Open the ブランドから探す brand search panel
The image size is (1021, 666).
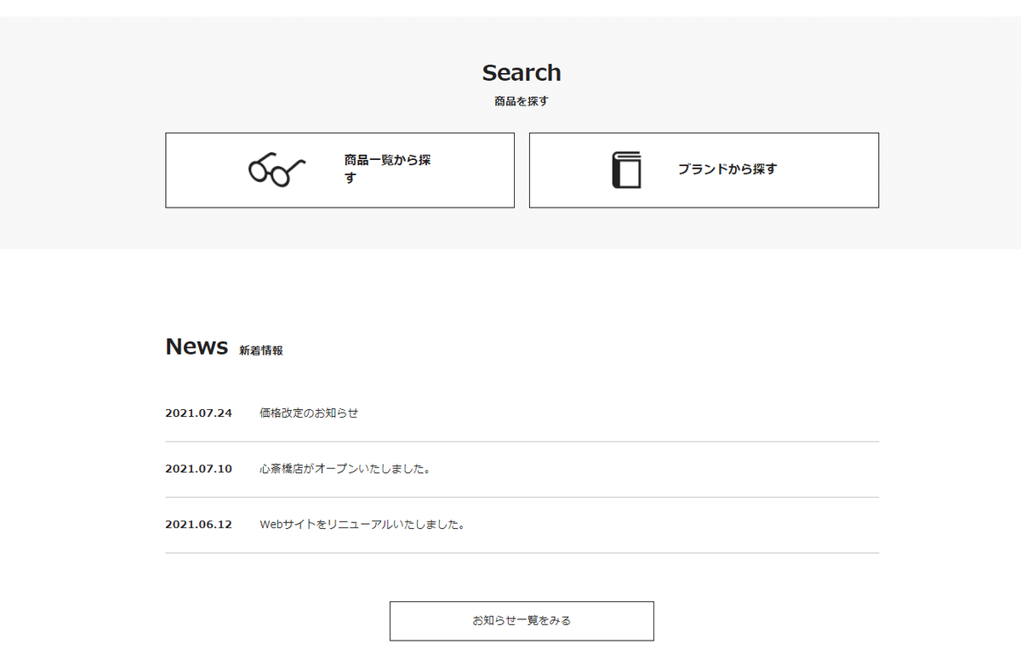(x=704, y=169)
